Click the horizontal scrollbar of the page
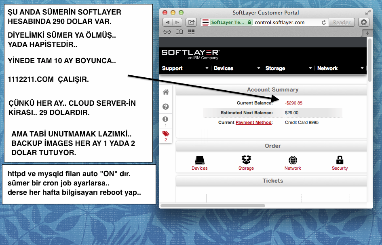 coord(213,206)
